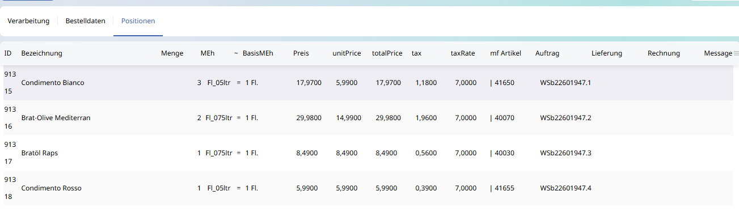Image resolution: width=739 pixels, height=212 pixels.
Task: Sort by the Bezeichnung column header
Action: pyautogui.click(x=41, y=53)
